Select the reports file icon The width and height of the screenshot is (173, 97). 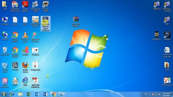click(x=15, y=21)
